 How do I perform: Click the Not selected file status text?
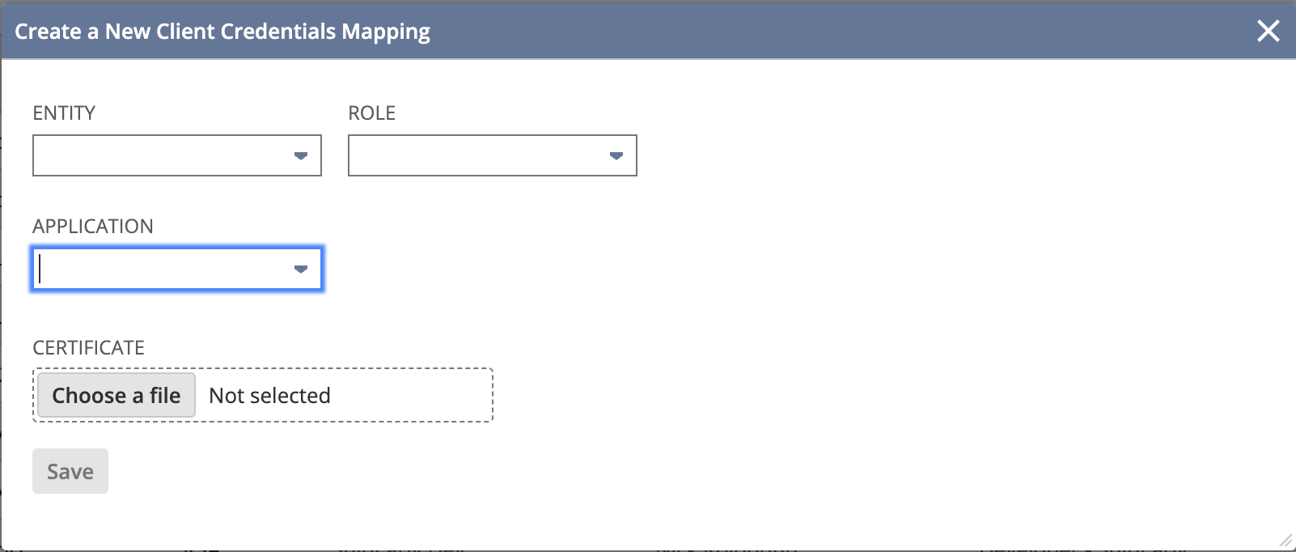pyautogui.click(x=269, y=395)
